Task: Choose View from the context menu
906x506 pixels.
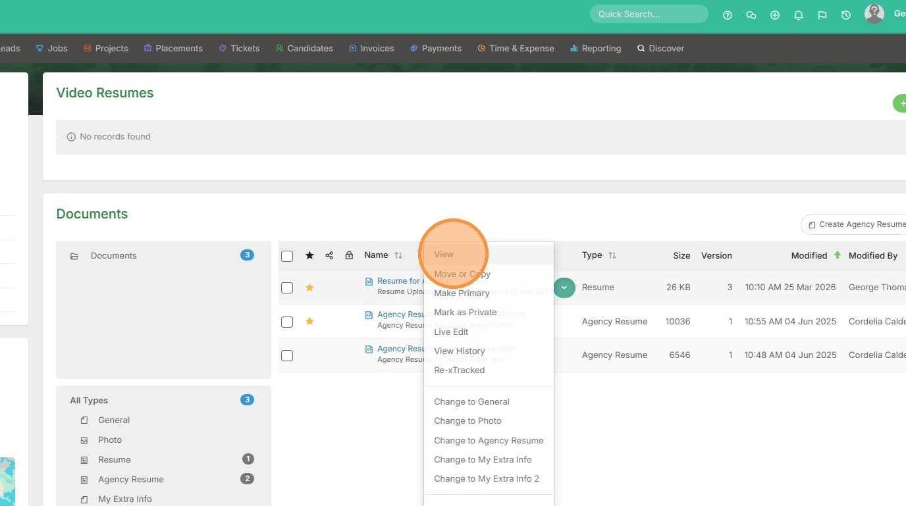Action: tap(489, 255)
